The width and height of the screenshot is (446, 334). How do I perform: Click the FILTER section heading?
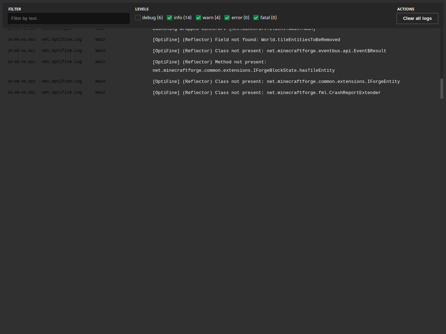15,9
